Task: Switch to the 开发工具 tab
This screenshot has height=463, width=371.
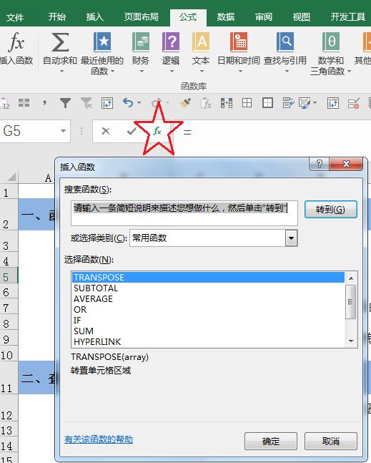Action: (x=348, y=17)
